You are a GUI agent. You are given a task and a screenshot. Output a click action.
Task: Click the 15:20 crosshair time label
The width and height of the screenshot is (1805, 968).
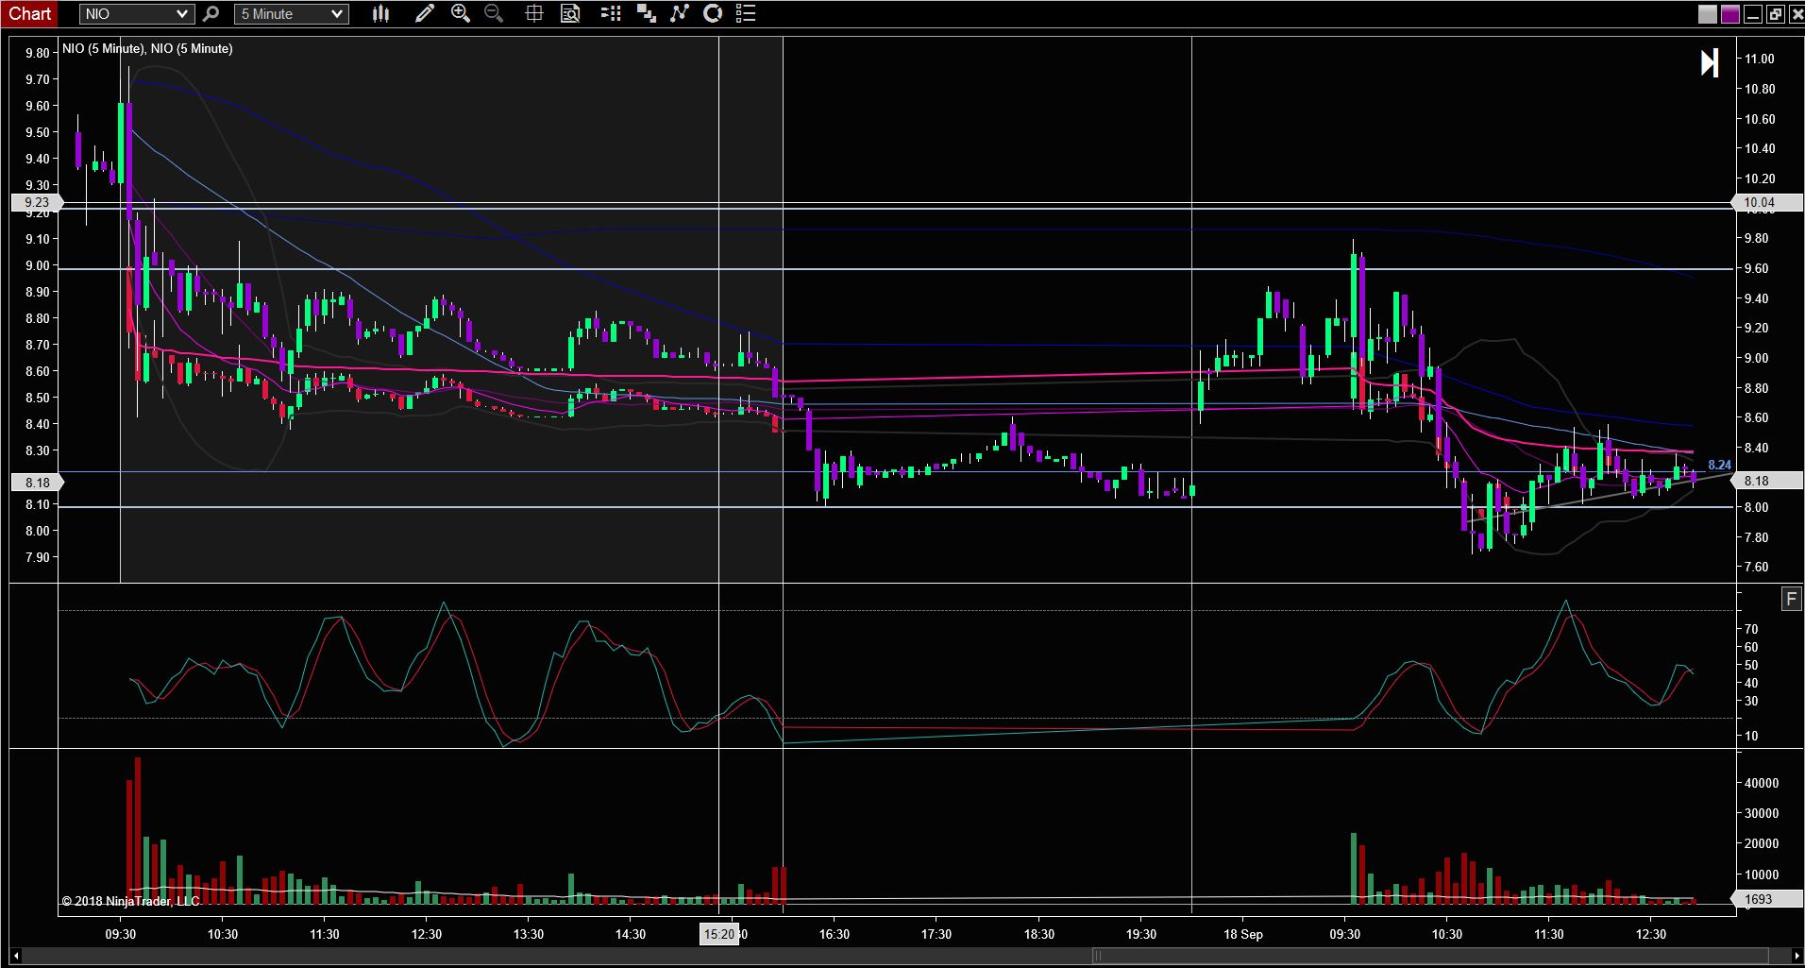coord(718,934)
